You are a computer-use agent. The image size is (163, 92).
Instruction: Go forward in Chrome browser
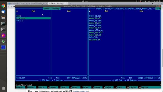click(x=11, y=7)
